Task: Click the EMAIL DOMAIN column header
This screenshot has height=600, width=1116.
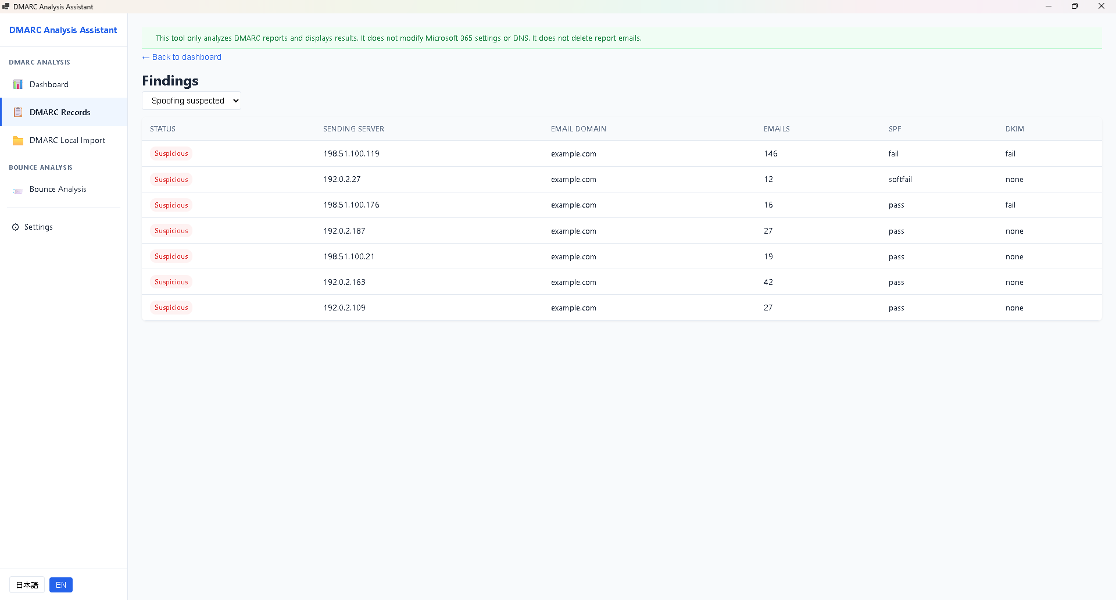Action: pos(578,129)
